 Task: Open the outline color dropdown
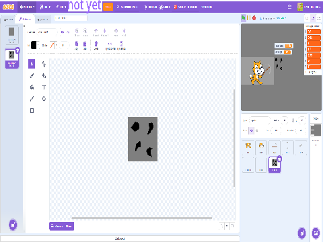[x=54, y=45]
